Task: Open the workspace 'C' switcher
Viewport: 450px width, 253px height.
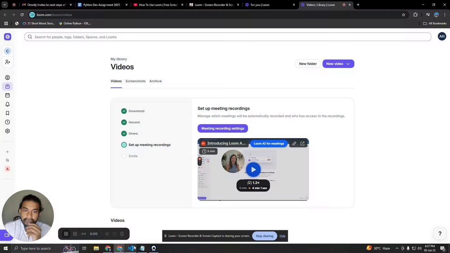Action: (x=7, y=51)
